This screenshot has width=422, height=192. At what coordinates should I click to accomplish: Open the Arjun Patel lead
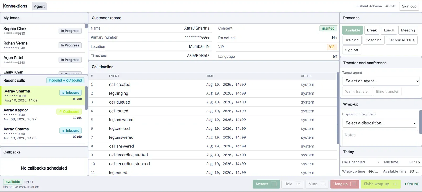[43, 60]
